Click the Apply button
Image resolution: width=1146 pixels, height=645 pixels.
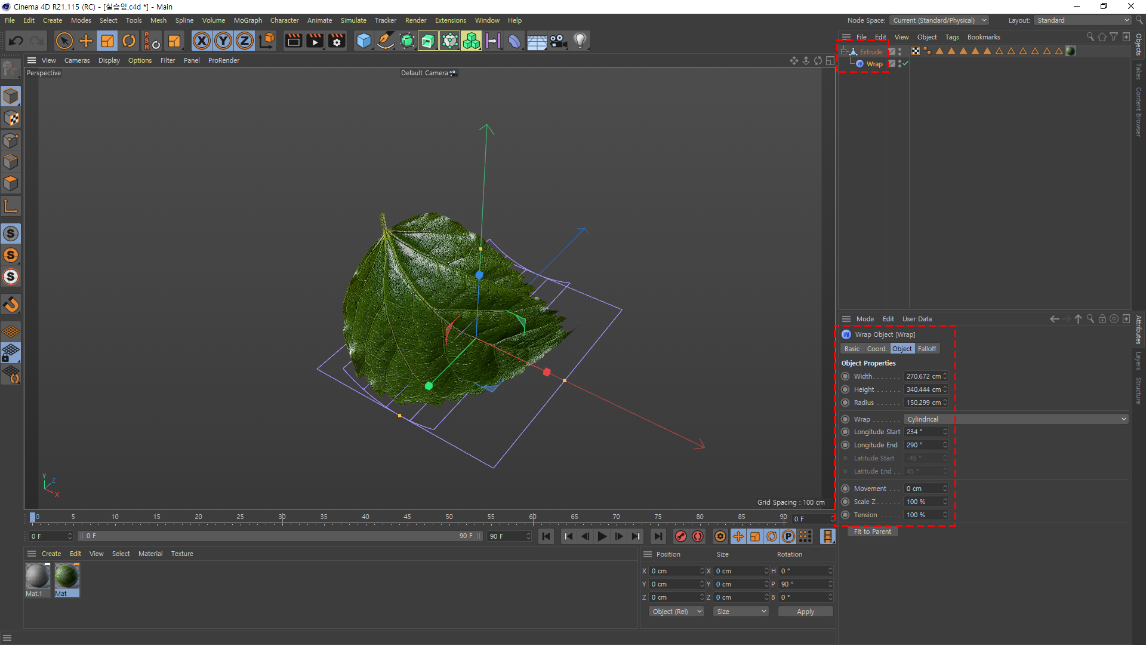(x=805, y=612)
